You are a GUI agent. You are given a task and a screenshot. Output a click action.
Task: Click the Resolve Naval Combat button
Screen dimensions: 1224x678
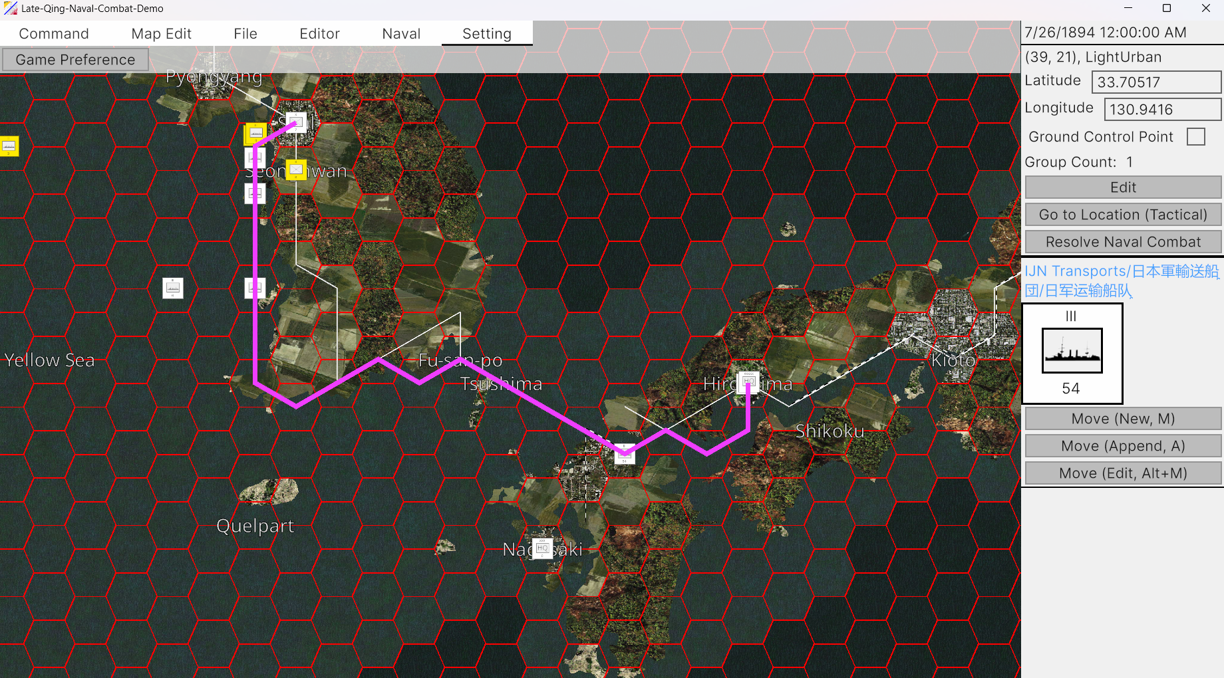tap(1123, 242)
